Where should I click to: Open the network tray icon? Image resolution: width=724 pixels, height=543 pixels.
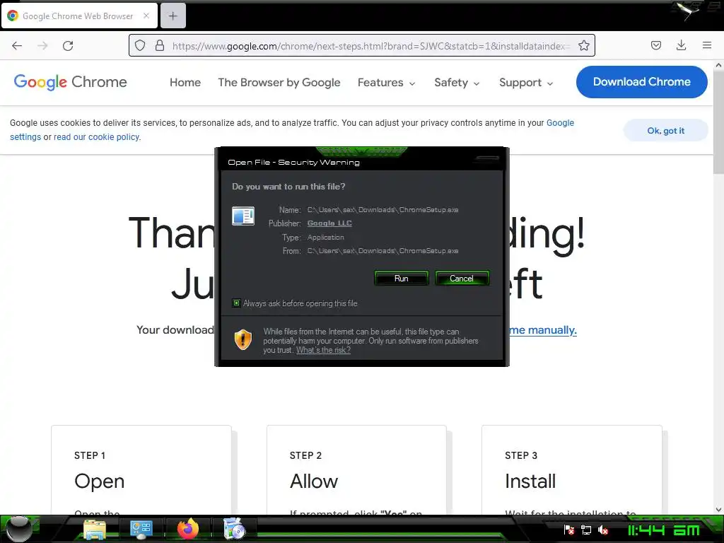(586, 530)
